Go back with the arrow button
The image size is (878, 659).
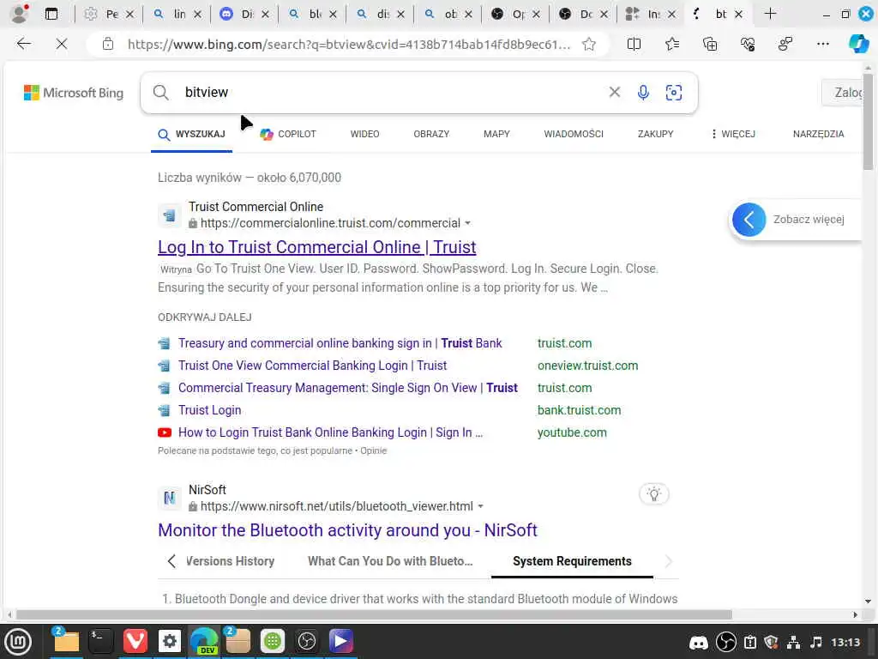[23, 44]
